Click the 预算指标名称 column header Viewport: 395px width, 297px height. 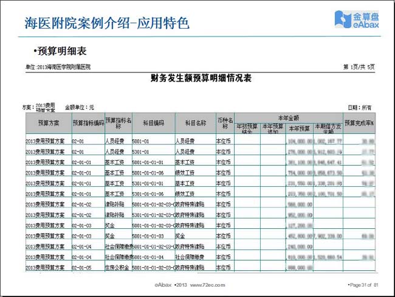pyautogui.click(x=118, y=123)
